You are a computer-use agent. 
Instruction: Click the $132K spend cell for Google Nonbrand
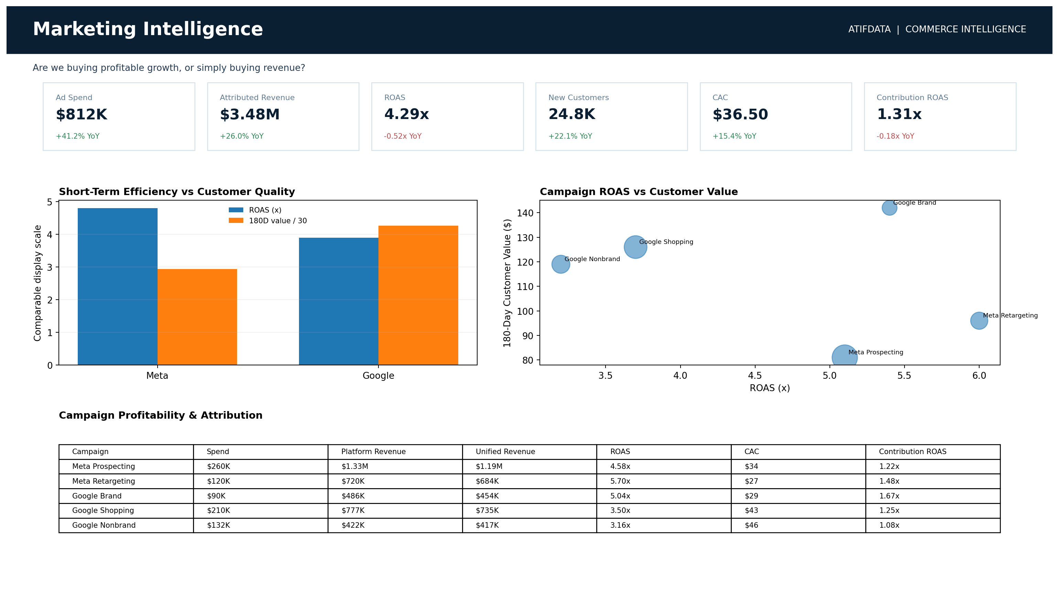point(261,525)
